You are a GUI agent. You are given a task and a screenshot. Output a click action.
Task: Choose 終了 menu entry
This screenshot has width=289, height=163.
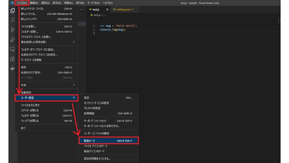coord(46,128)
